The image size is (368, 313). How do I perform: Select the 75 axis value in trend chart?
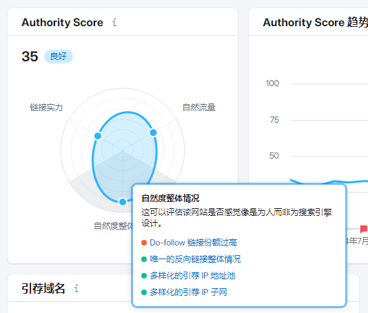click(x=274, y=120)
